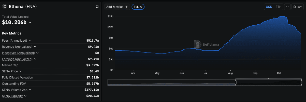This screenshot has width=306, height=102.
Task: Remove the TVL metric chip
Action: (x=141, y=7)
